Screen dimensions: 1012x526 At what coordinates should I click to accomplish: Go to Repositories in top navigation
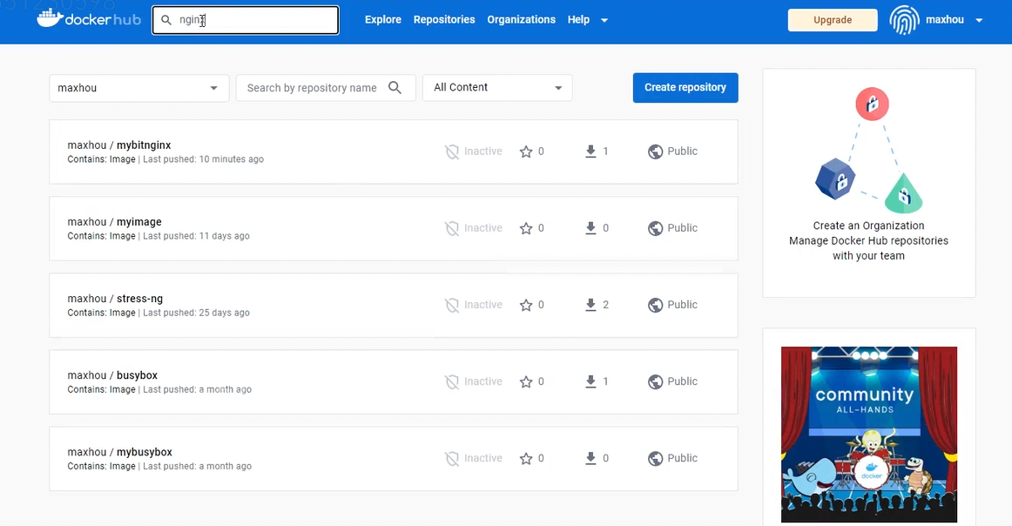[x=444, y=19]
